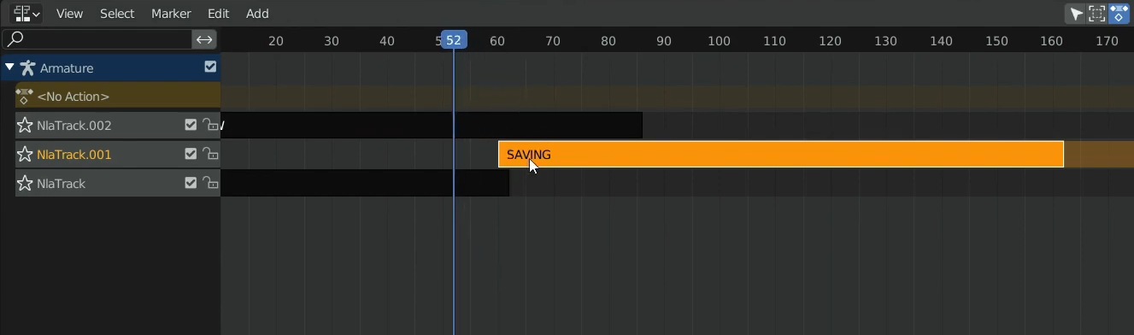Uncheck the NlaTrack.001 mute checkbox
The image size is (1134, 335).
191,154
